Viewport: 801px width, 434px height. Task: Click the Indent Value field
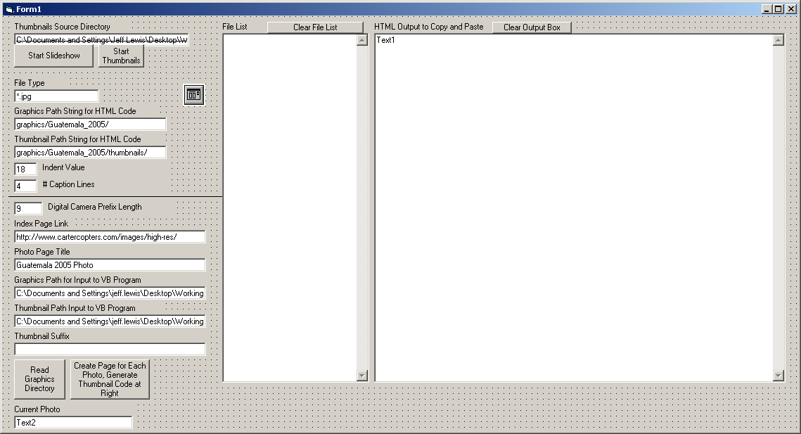point(25,170)
